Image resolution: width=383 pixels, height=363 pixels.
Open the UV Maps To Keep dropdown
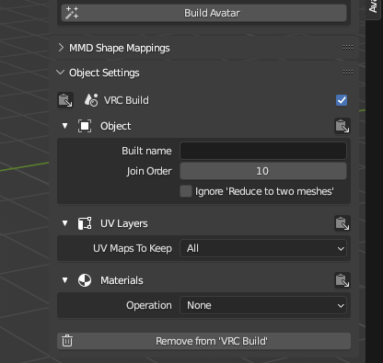tap(263, 248)
